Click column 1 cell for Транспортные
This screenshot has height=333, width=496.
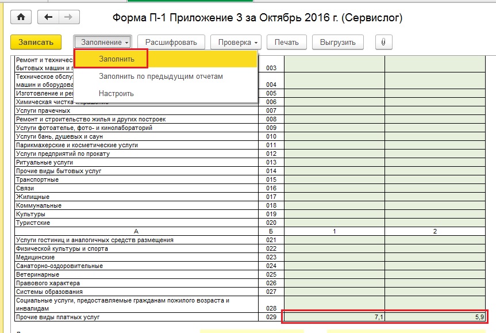[x=334, y=179]
